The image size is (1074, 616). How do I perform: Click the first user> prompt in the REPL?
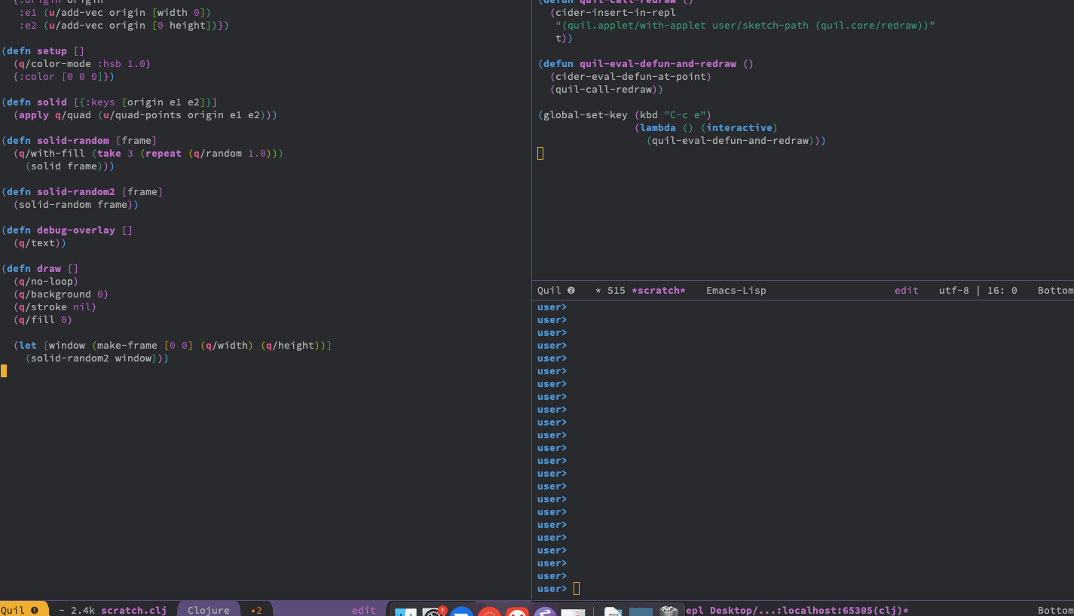[x=552, y=306]
